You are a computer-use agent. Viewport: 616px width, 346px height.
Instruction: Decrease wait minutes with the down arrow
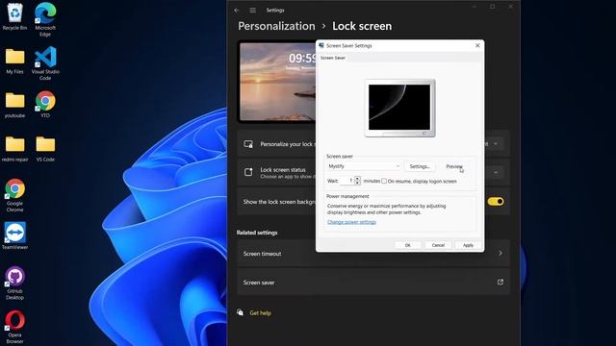click(357, 183)
